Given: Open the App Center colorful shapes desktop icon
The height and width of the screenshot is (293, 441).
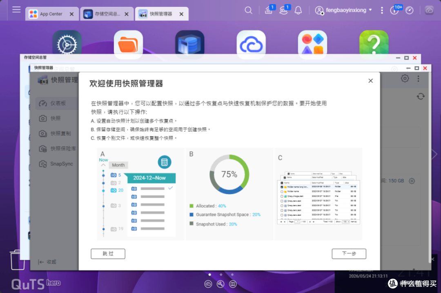Looking at the screenshot, I should 312,44.
